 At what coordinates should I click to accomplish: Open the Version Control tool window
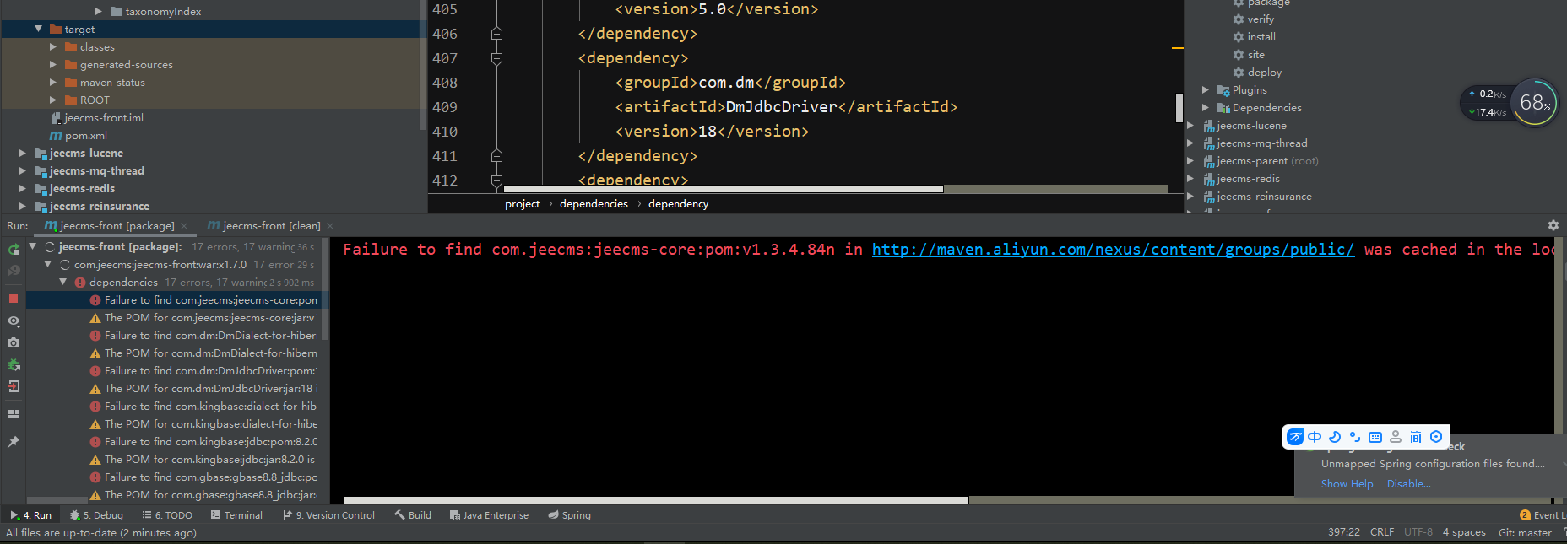[329, 514]
